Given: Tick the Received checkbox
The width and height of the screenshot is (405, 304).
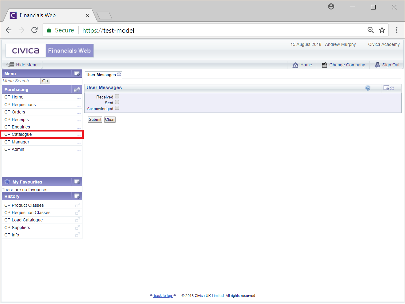Looking at the screenshot, I should (x=117, y=96).
